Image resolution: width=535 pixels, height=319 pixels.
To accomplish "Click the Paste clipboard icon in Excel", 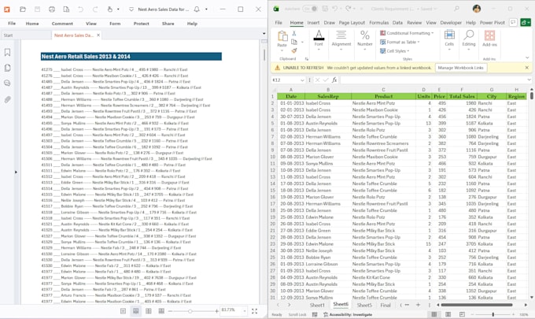I will (x=282, y=36).
